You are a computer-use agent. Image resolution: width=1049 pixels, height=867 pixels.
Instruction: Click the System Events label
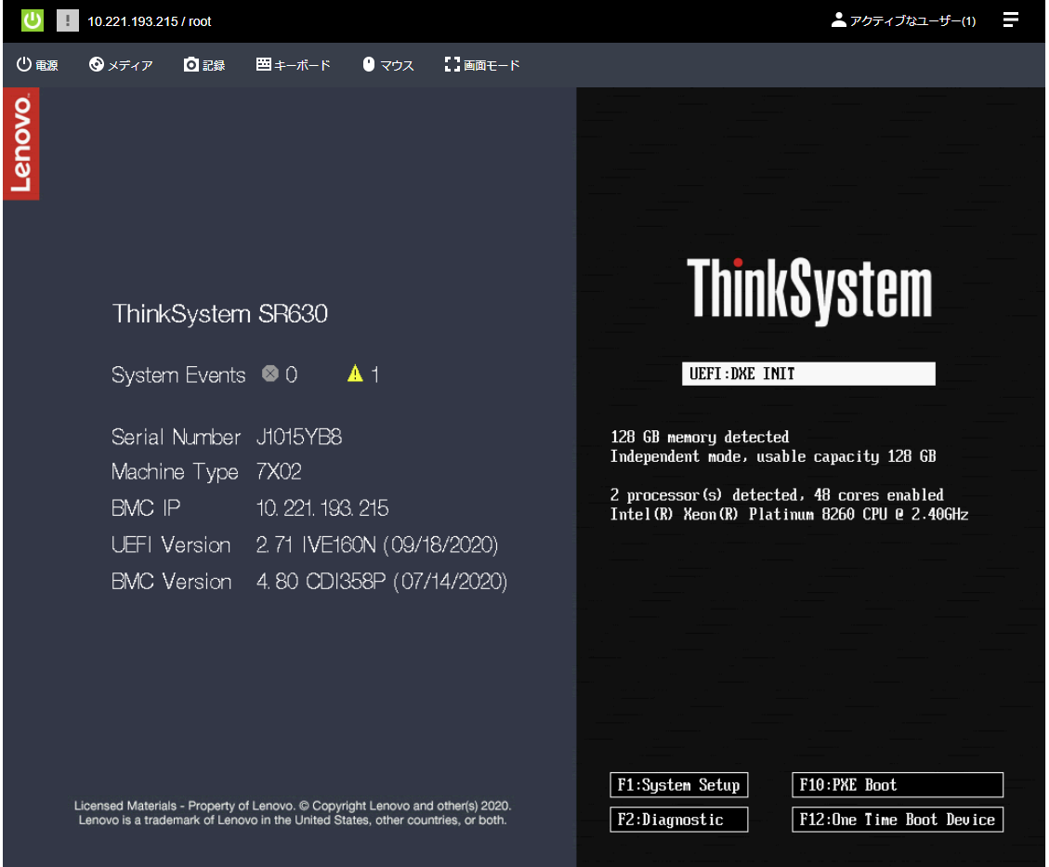point(178,374)
